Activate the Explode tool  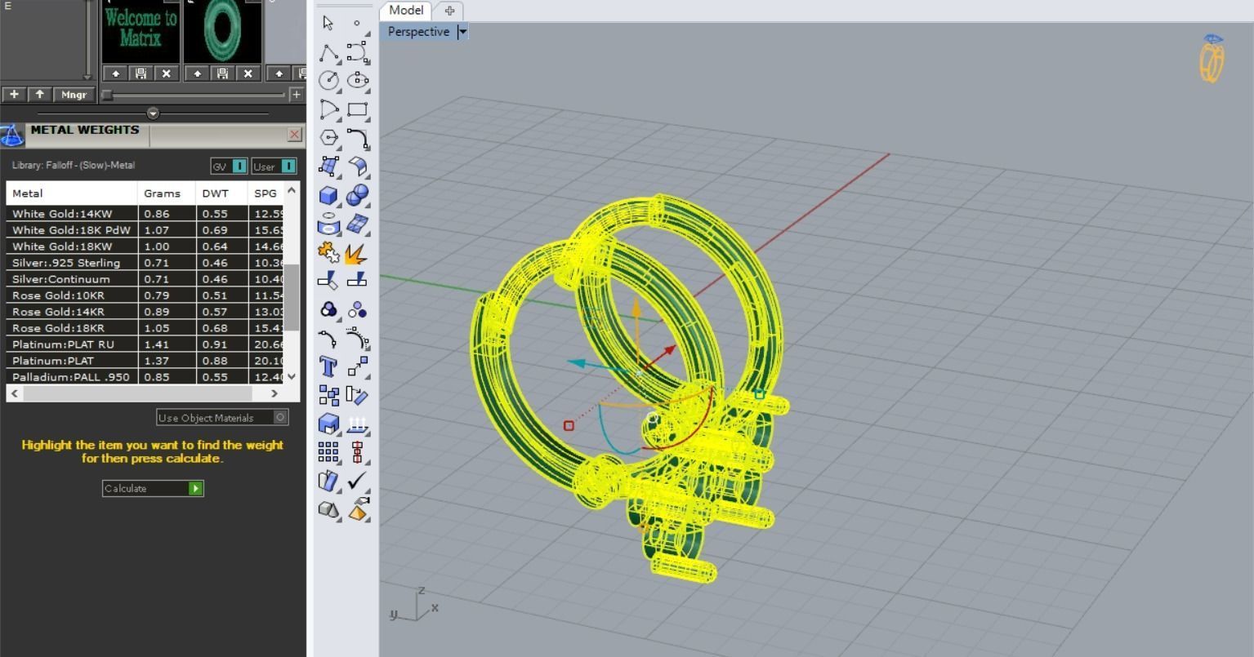[357, 253]
